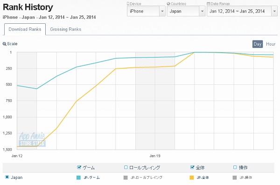Enable the ロールプレイング checkbox
Screen dimensions: 280x185
[126, 167]
